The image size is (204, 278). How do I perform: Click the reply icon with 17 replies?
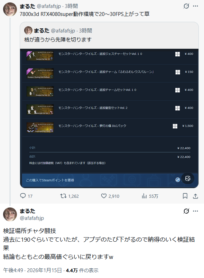[23, 196]
